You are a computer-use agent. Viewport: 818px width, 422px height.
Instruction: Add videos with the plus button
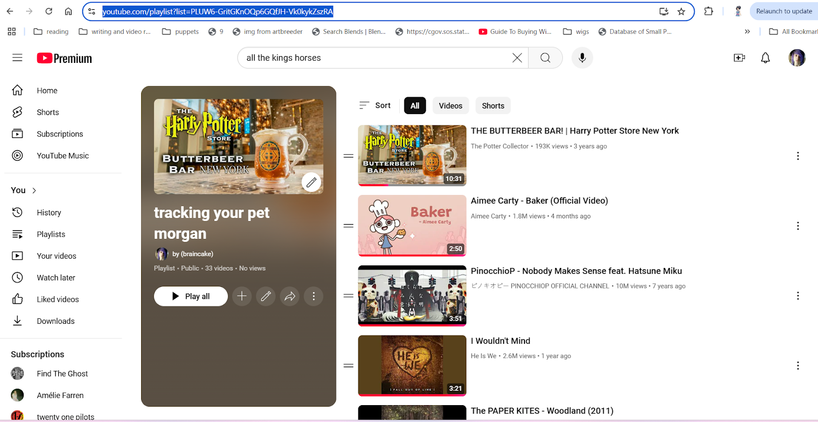pos(242,296)
